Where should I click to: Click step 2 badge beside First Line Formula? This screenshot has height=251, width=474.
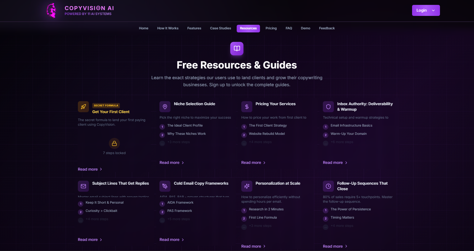[244, 219]
